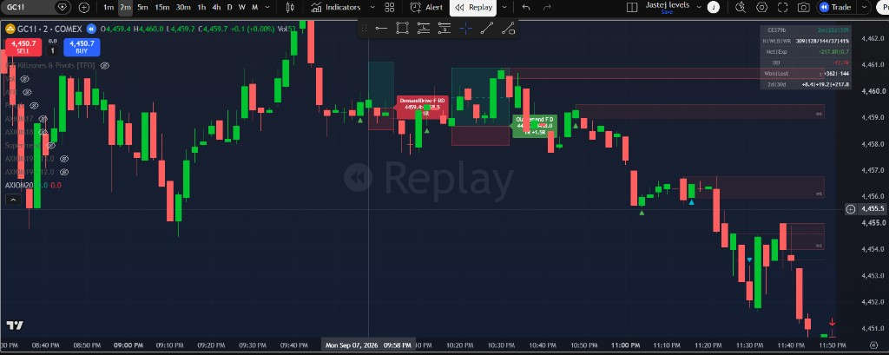Image resolution: width=889 pixels, height=355 pixels.
Task: Show the AXIOM18 indicator
Action: pyautogui.click(x=42, y=132)
